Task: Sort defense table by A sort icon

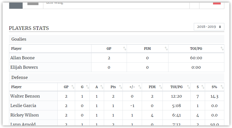Action: point(102,87)
